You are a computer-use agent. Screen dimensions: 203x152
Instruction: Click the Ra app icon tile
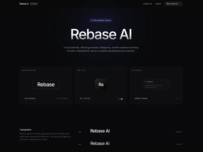point(101,84)
